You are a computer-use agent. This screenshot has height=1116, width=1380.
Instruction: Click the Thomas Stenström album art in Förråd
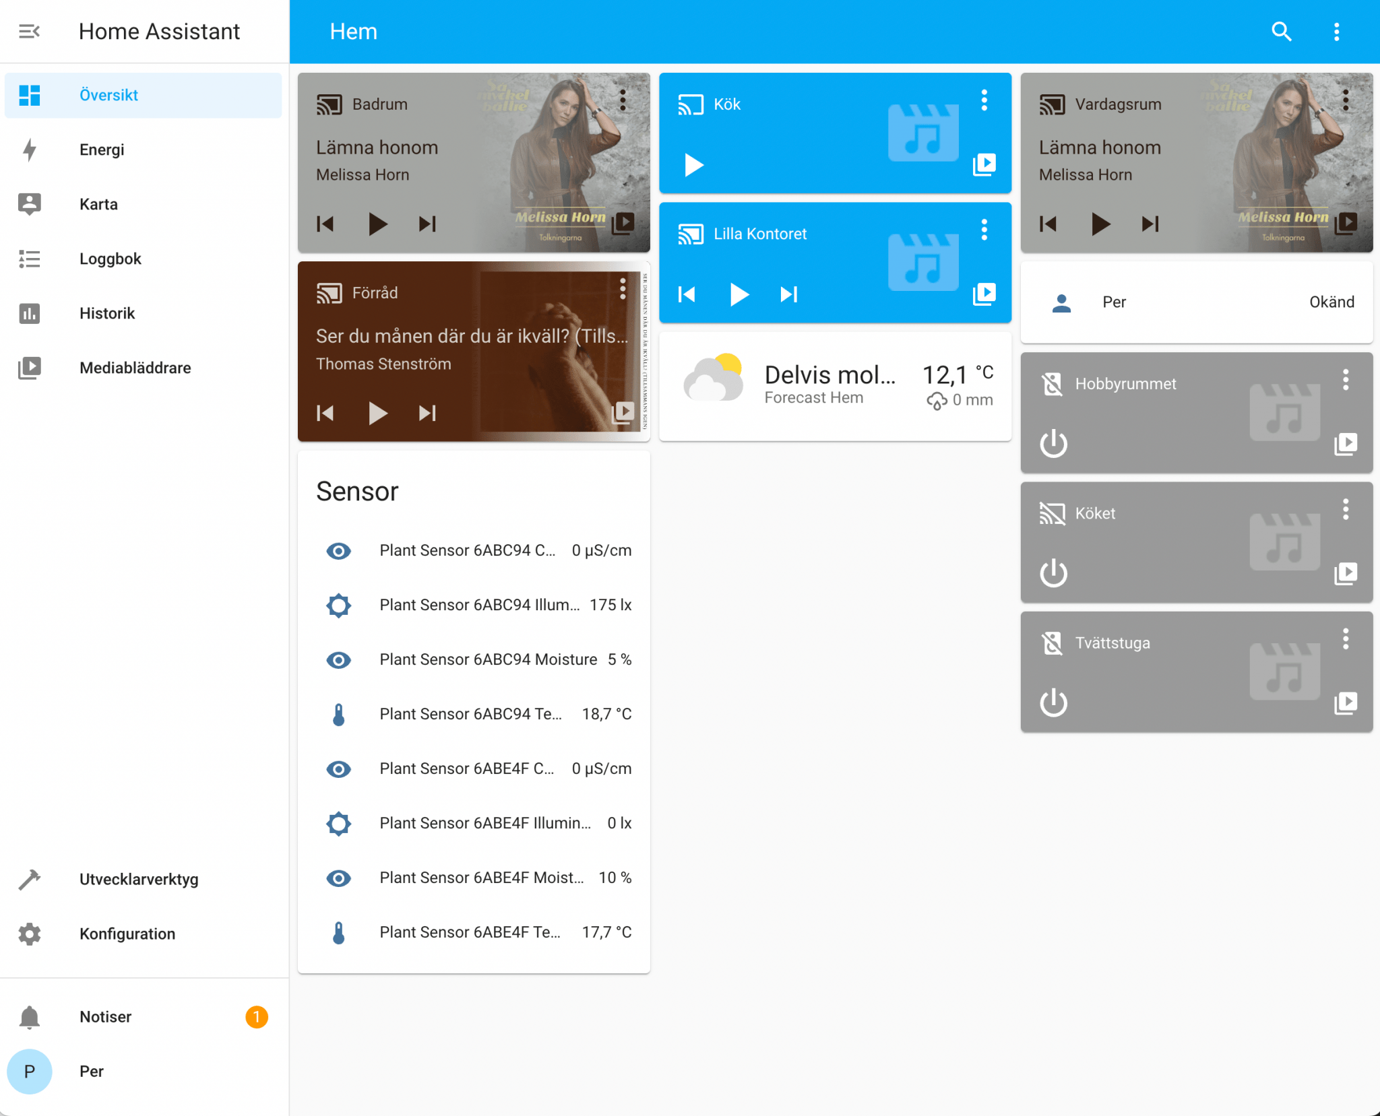coord(561,351)
